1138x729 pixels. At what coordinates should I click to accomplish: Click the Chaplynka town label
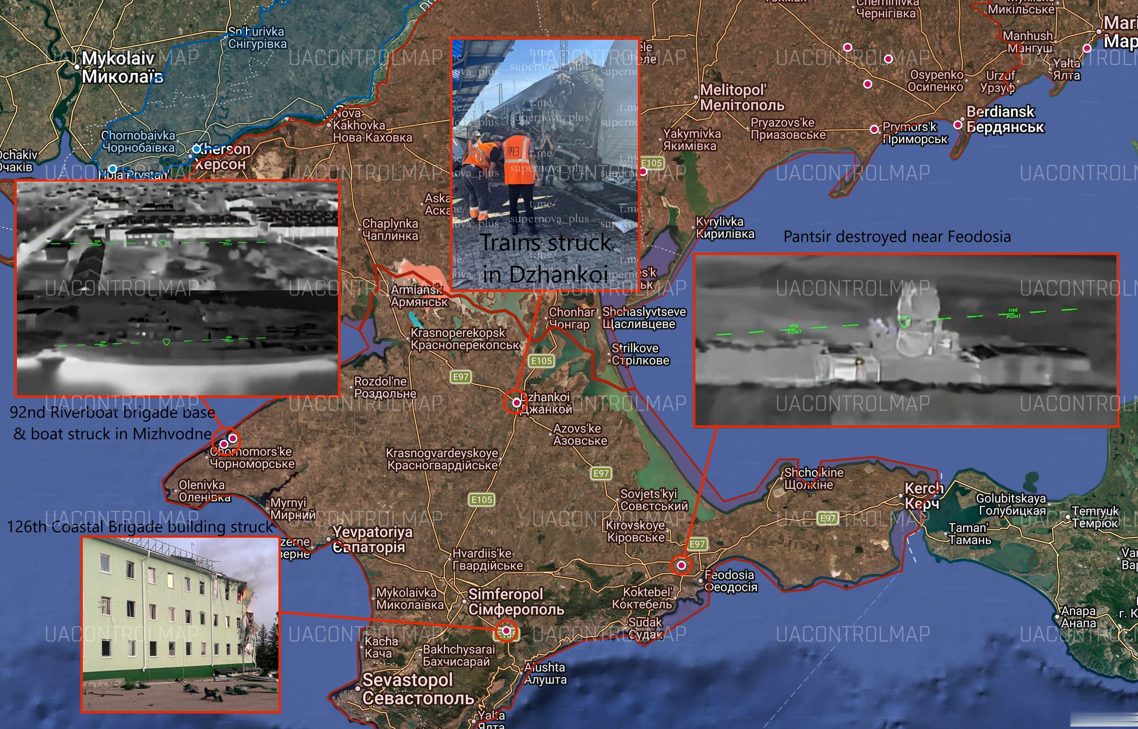(390, 229)
